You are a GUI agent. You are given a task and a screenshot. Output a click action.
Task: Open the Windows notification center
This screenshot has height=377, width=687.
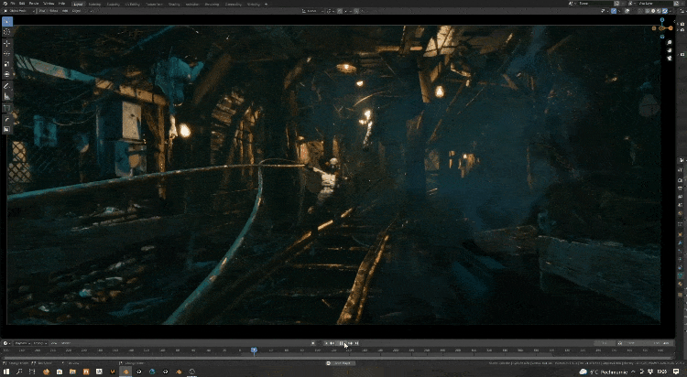(x=676, y=372)
